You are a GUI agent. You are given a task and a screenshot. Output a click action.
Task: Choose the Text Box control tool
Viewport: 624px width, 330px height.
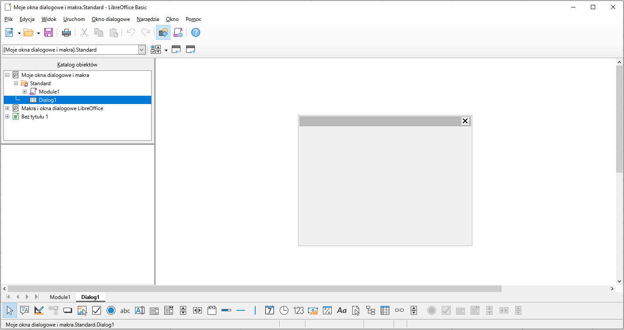pos(140,310)
